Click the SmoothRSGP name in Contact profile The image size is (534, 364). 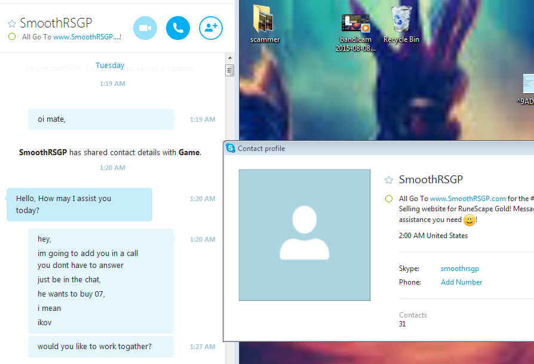point(431,179)
